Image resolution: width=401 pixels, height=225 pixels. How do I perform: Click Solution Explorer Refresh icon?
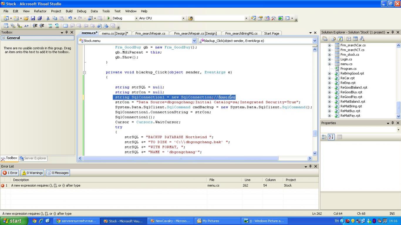click(x=340, y=39)
